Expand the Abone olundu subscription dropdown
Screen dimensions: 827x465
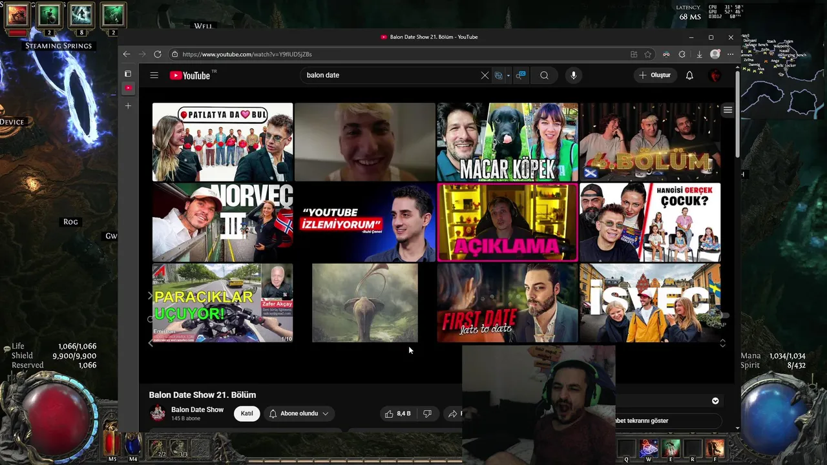[x=298, y=413]
